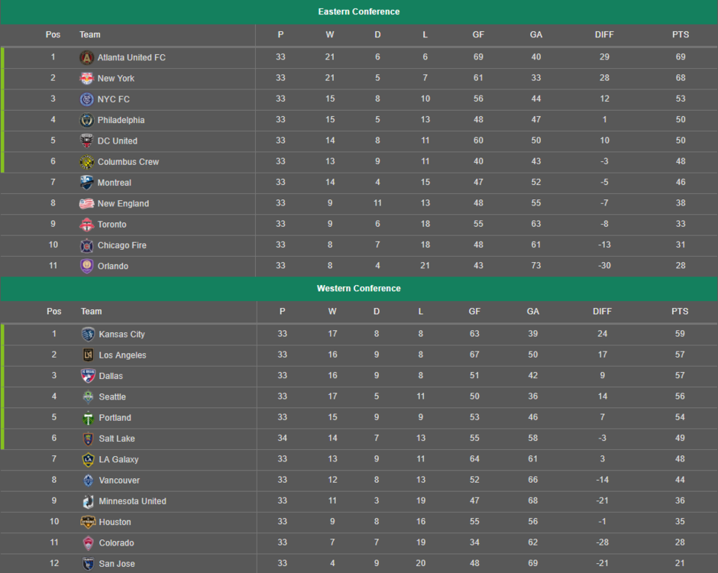The width and height of the screenshot is (718, 573).
Task: Open the San Jose team link
Action: [117, 564]
